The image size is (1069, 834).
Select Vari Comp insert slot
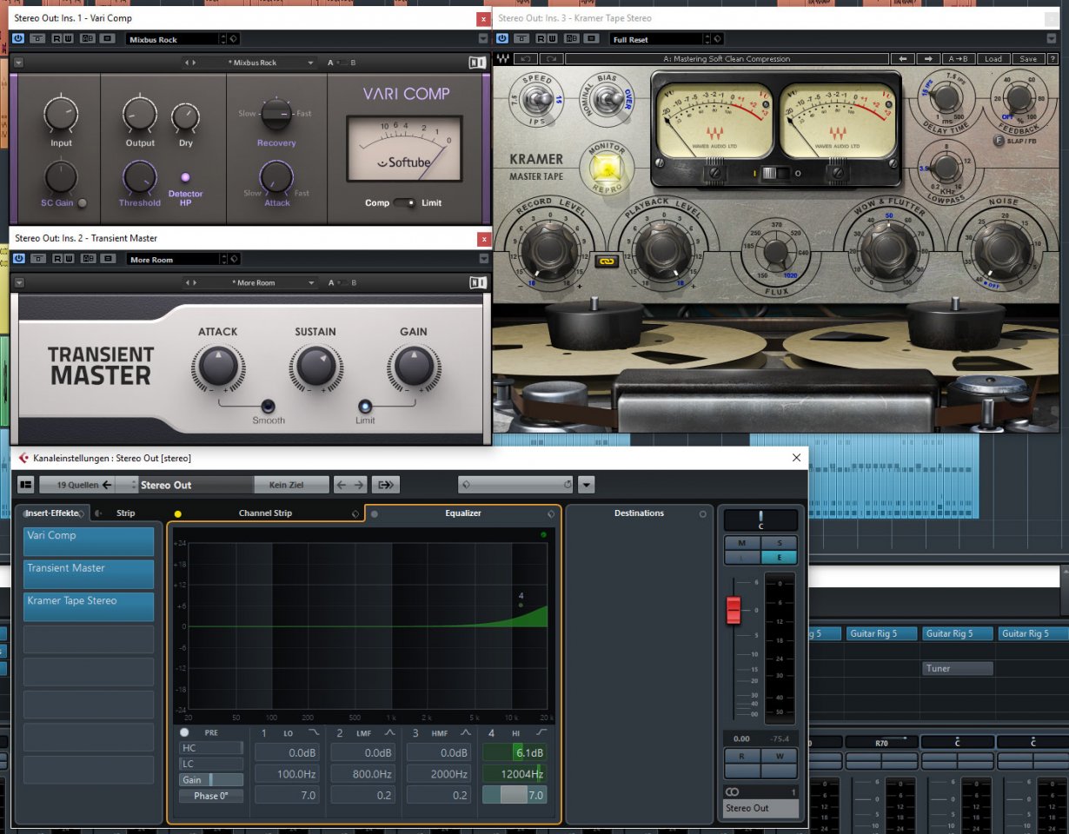point(89,541)
